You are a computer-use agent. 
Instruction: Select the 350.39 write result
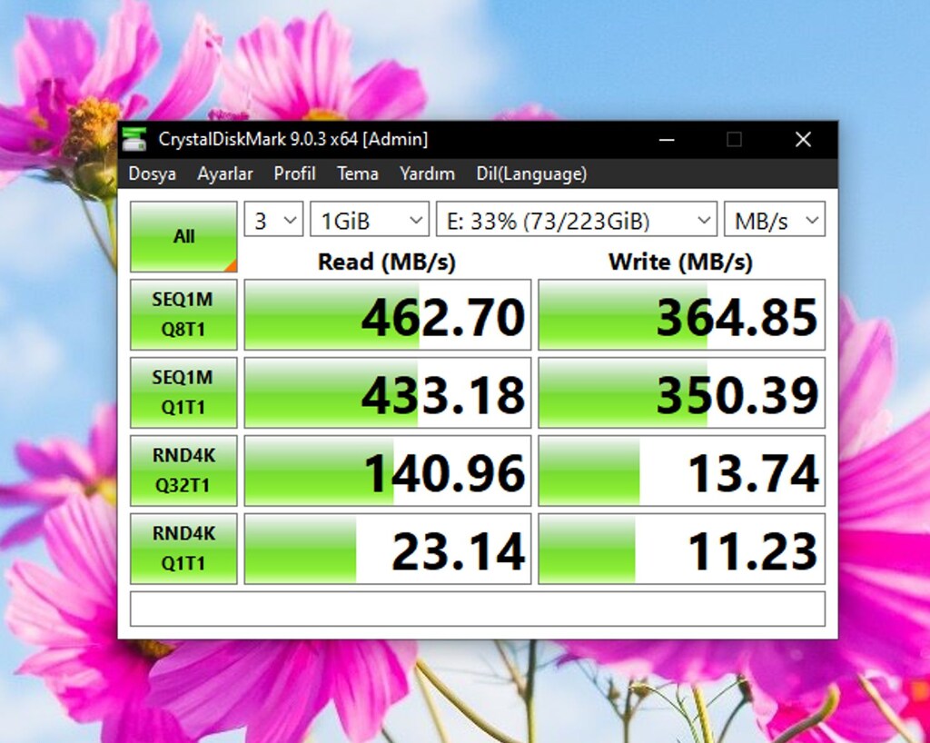(x=681, y=392)
